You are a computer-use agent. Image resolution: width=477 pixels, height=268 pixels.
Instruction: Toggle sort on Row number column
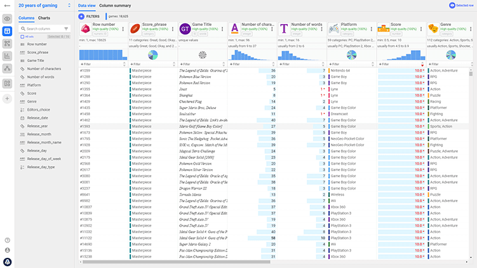(x=124, y=64)
